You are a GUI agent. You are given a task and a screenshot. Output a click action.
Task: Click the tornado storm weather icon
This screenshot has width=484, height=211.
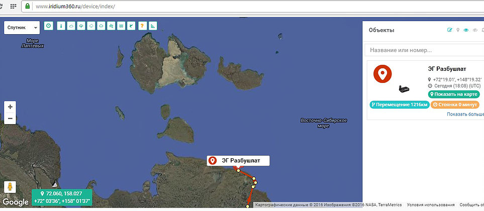click(x=132, y=26)
